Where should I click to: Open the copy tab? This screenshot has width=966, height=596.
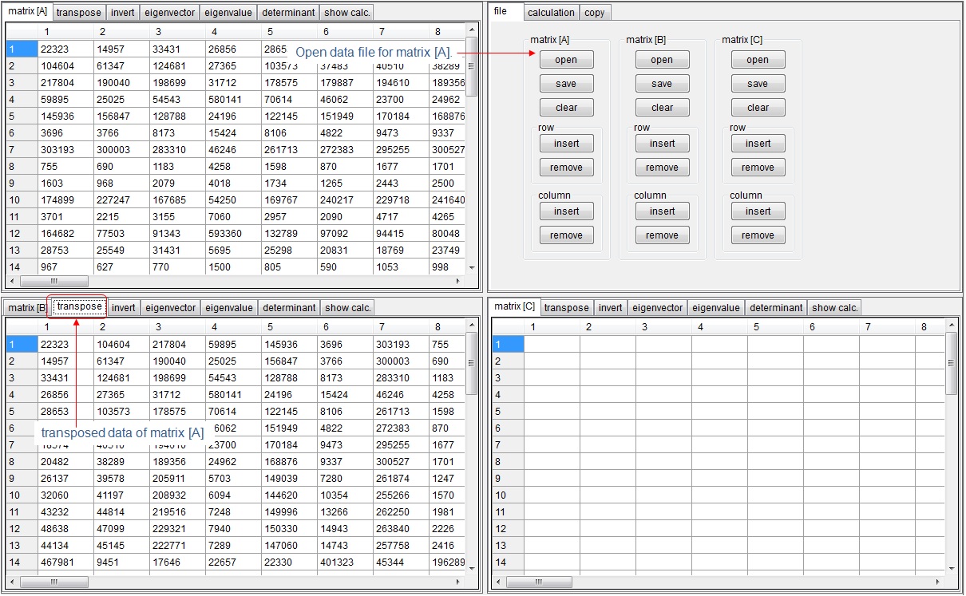[x=594, y=13]
